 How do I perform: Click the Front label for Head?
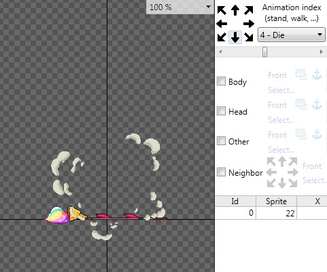pyautogui.click(x=277, y=105)
